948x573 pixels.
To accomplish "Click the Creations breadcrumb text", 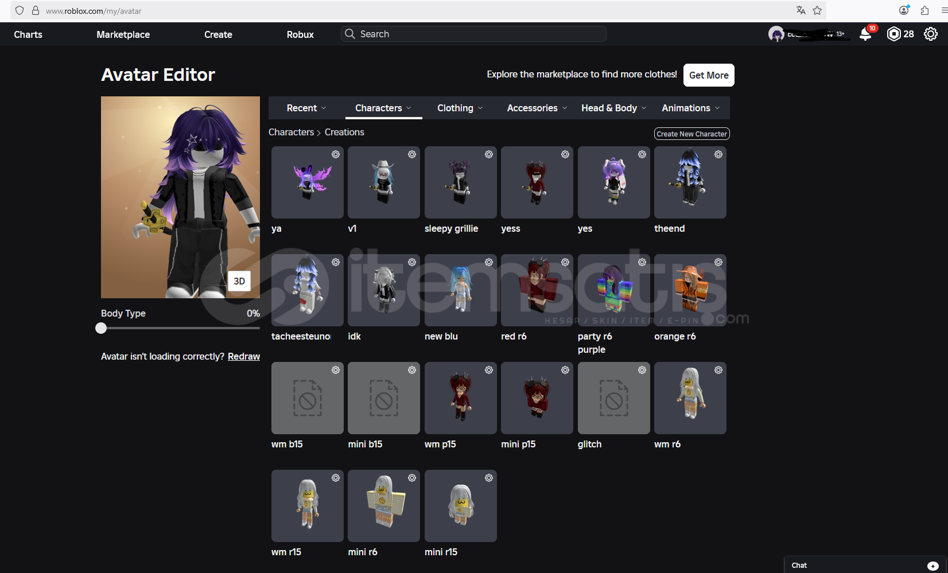I will pyautogui.click(x=344, y=132).
